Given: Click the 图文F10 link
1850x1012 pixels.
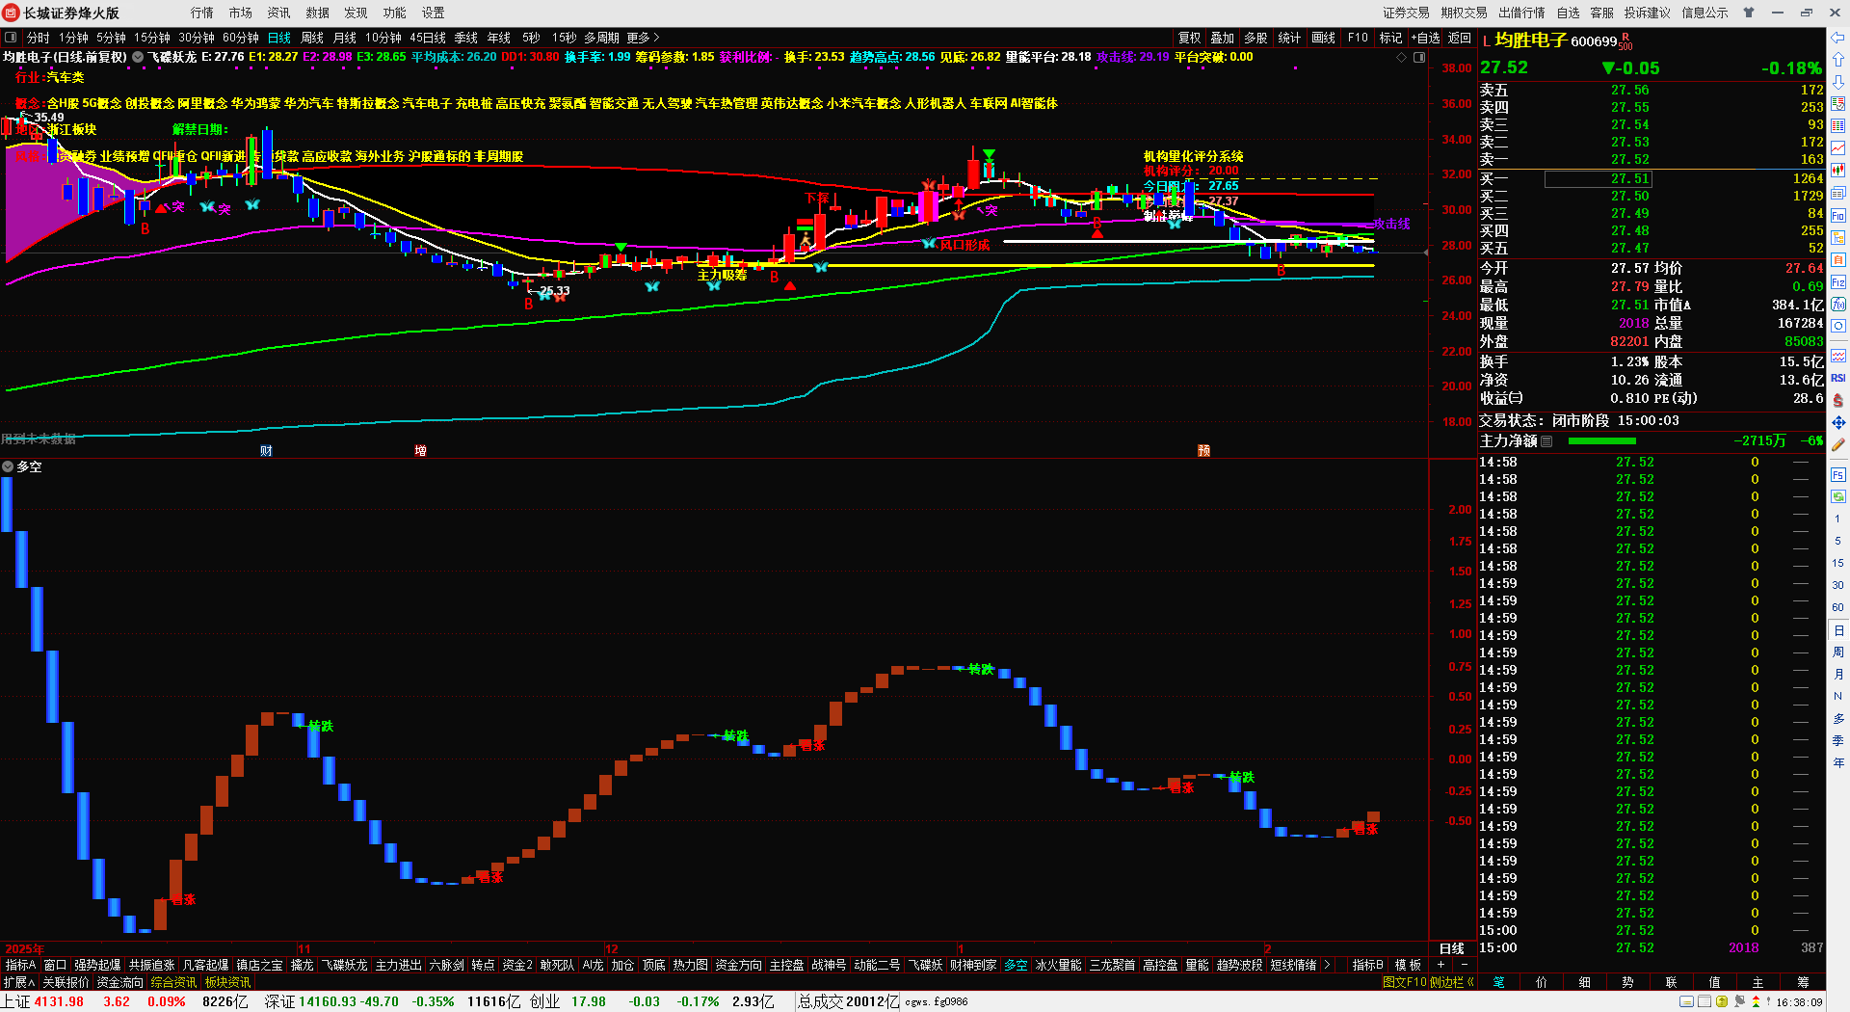Looking at the screenshot, I should tap(1404, 982).
